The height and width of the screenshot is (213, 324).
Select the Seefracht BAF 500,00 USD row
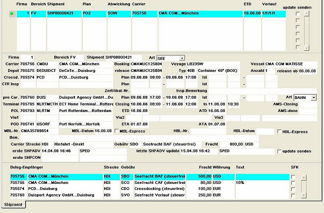coord(149,177)
